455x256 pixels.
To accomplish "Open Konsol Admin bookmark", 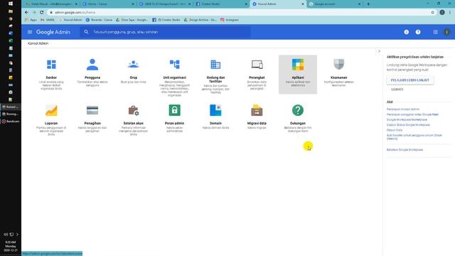I will [70, 20].
